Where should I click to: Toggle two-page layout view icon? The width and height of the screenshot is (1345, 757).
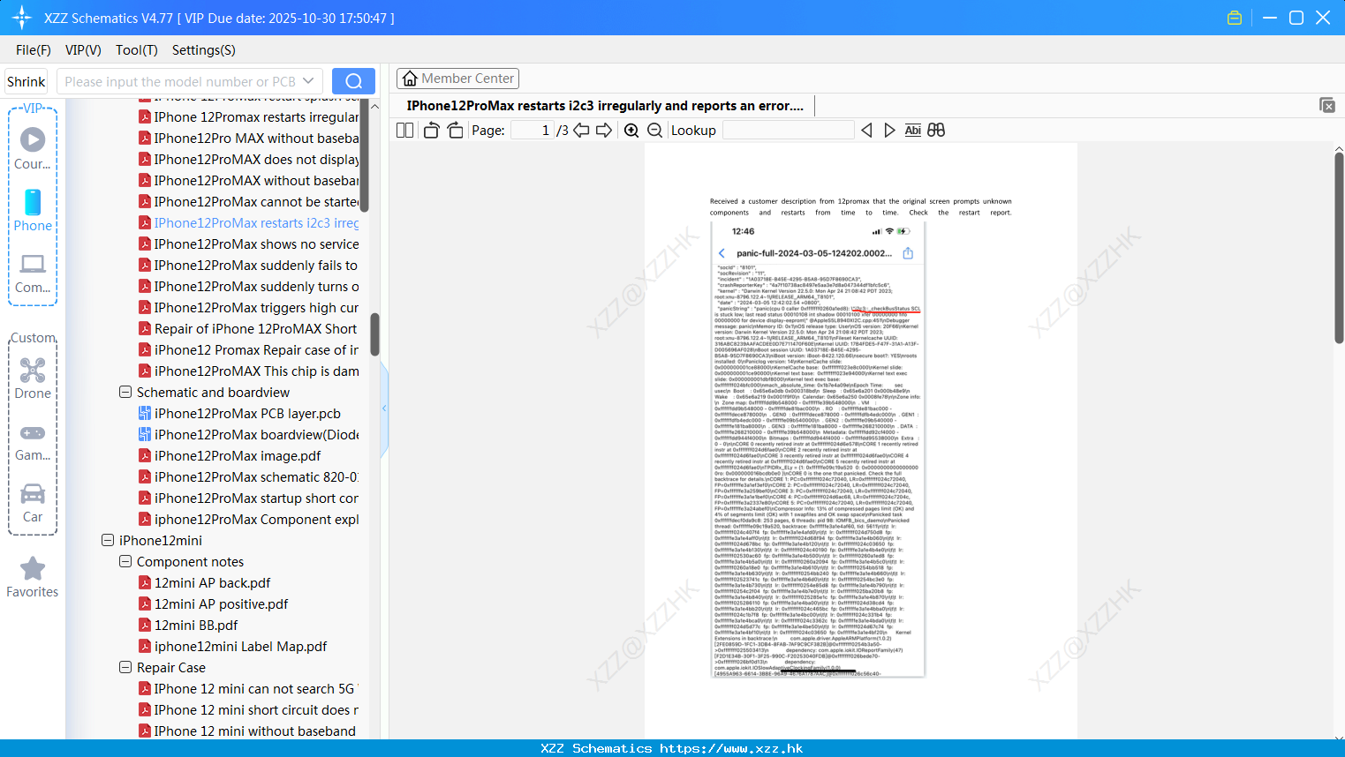pos(405,131)
